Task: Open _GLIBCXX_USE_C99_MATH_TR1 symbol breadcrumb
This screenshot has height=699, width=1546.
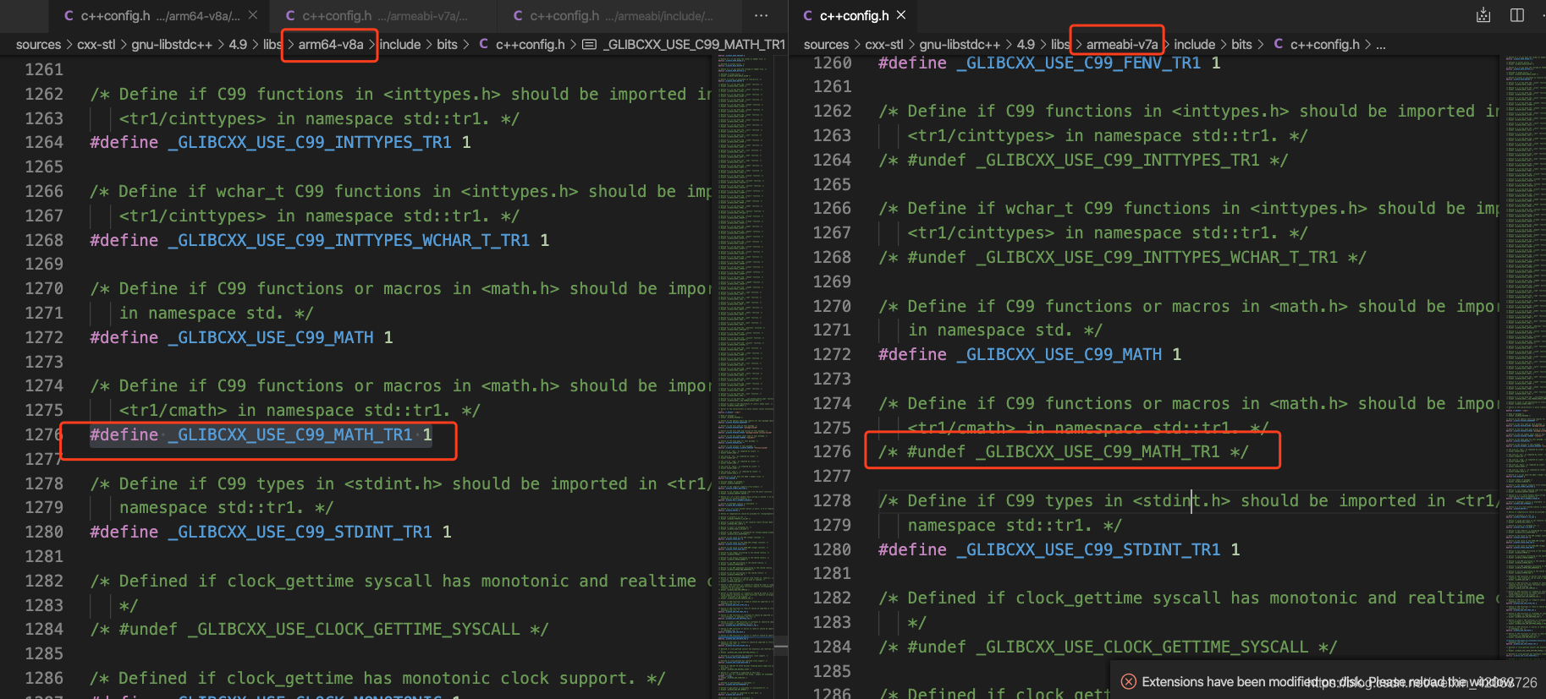Action: tap(684, 44)
